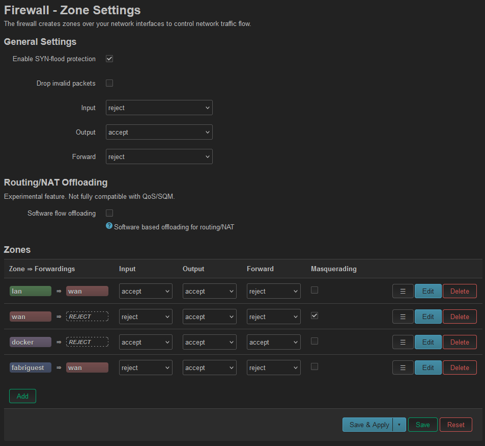This screenshot has height=446, width=485.
Task: Click the green lan zone badge
Action: point(31,291)
